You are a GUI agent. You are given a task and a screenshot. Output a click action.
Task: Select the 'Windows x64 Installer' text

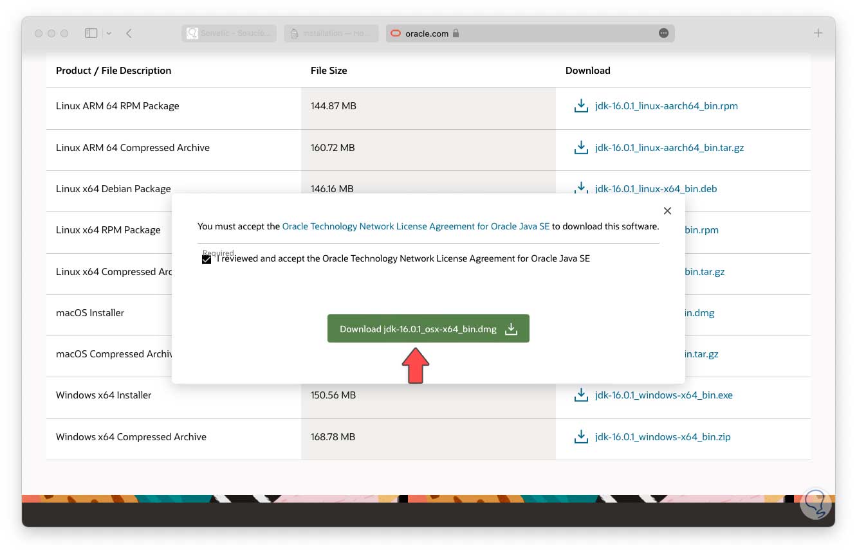point(104,395)
